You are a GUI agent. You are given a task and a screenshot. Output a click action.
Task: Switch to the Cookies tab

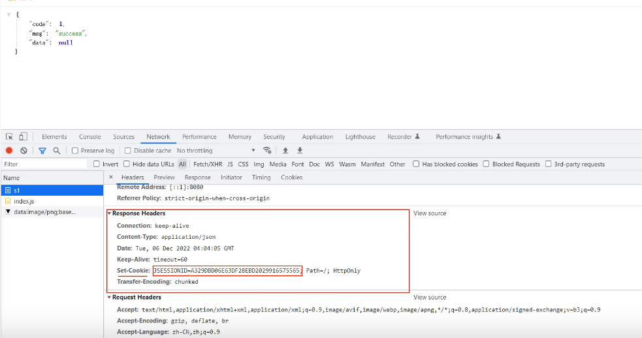[x=291, y=177]
